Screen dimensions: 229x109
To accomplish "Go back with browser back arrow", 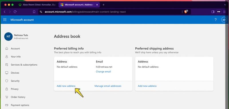I will click(x=5, y=12).
